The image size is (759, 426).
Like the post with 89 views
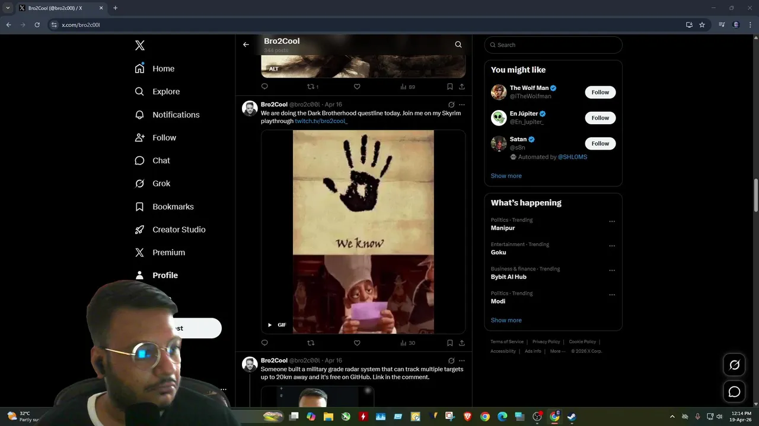click(357, 86)
